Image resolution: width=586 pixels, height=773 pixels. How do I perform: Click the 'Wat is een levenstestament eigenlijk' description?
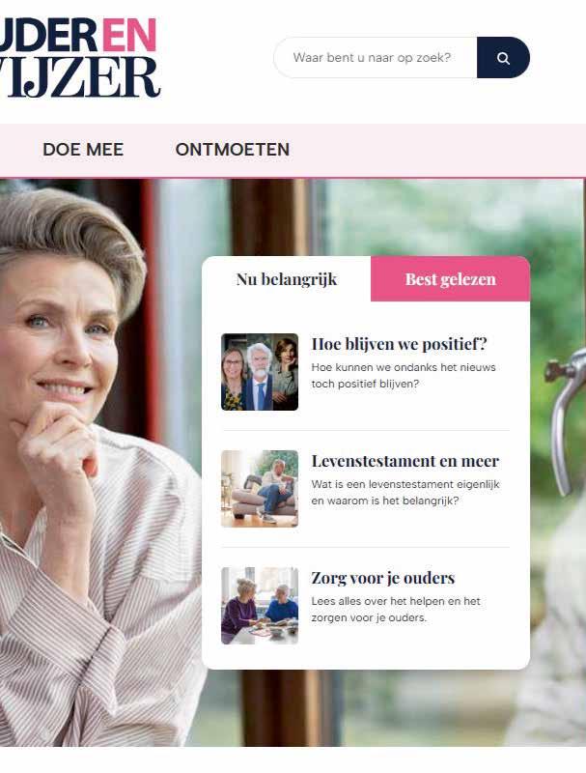[x=405, y=493]
